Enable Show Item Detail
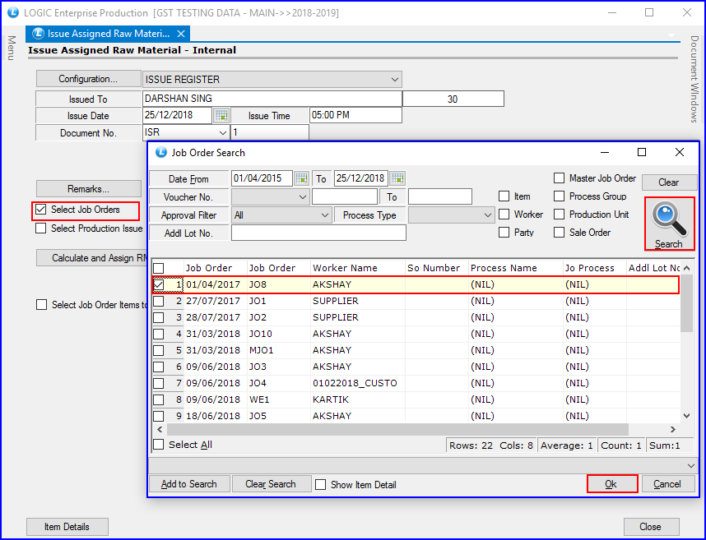This screenshot has height=540, width=706. coord(321,485)
